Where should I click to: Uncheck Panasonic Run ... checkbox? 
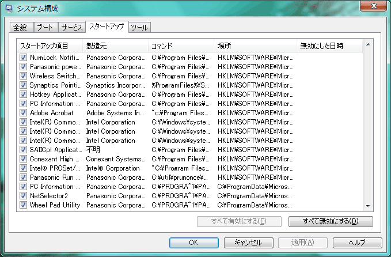[23, 177]
